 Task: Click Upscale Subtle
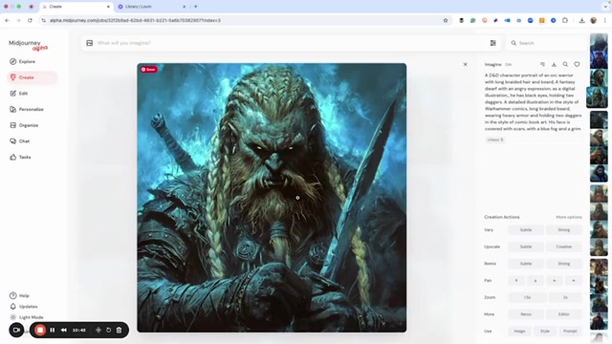(526, 247)
